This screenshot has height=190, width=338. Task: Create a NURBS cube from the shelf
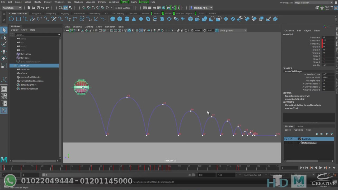[120, 19]
